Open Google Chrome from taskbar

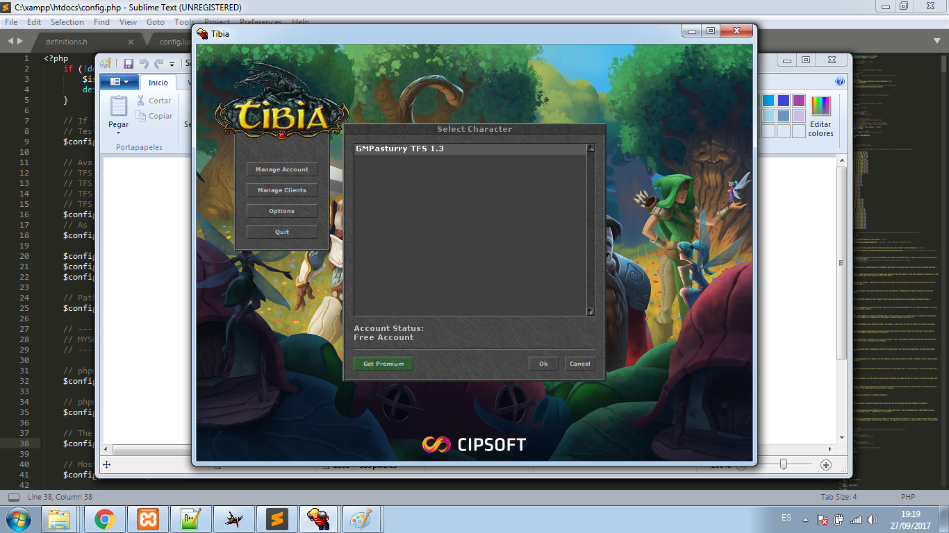(x=105, y=519)
